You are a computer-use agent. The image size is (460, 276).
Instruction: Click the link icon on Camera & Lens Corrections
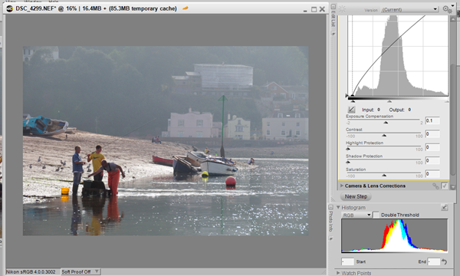click(x=435, y=186)
